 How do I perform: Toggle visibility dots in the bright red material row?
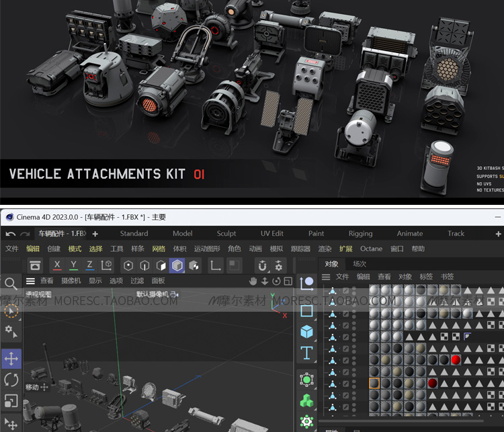tap(354, 360)
